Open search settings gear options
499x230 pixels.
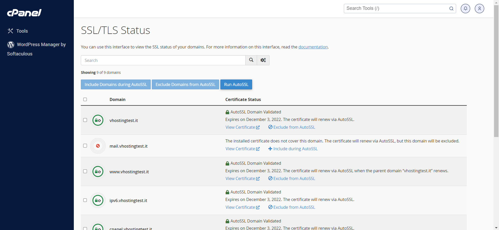[x=263, y=60]
